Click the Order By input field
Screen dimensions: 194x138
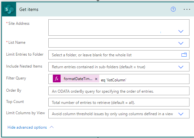coord(119,91)
